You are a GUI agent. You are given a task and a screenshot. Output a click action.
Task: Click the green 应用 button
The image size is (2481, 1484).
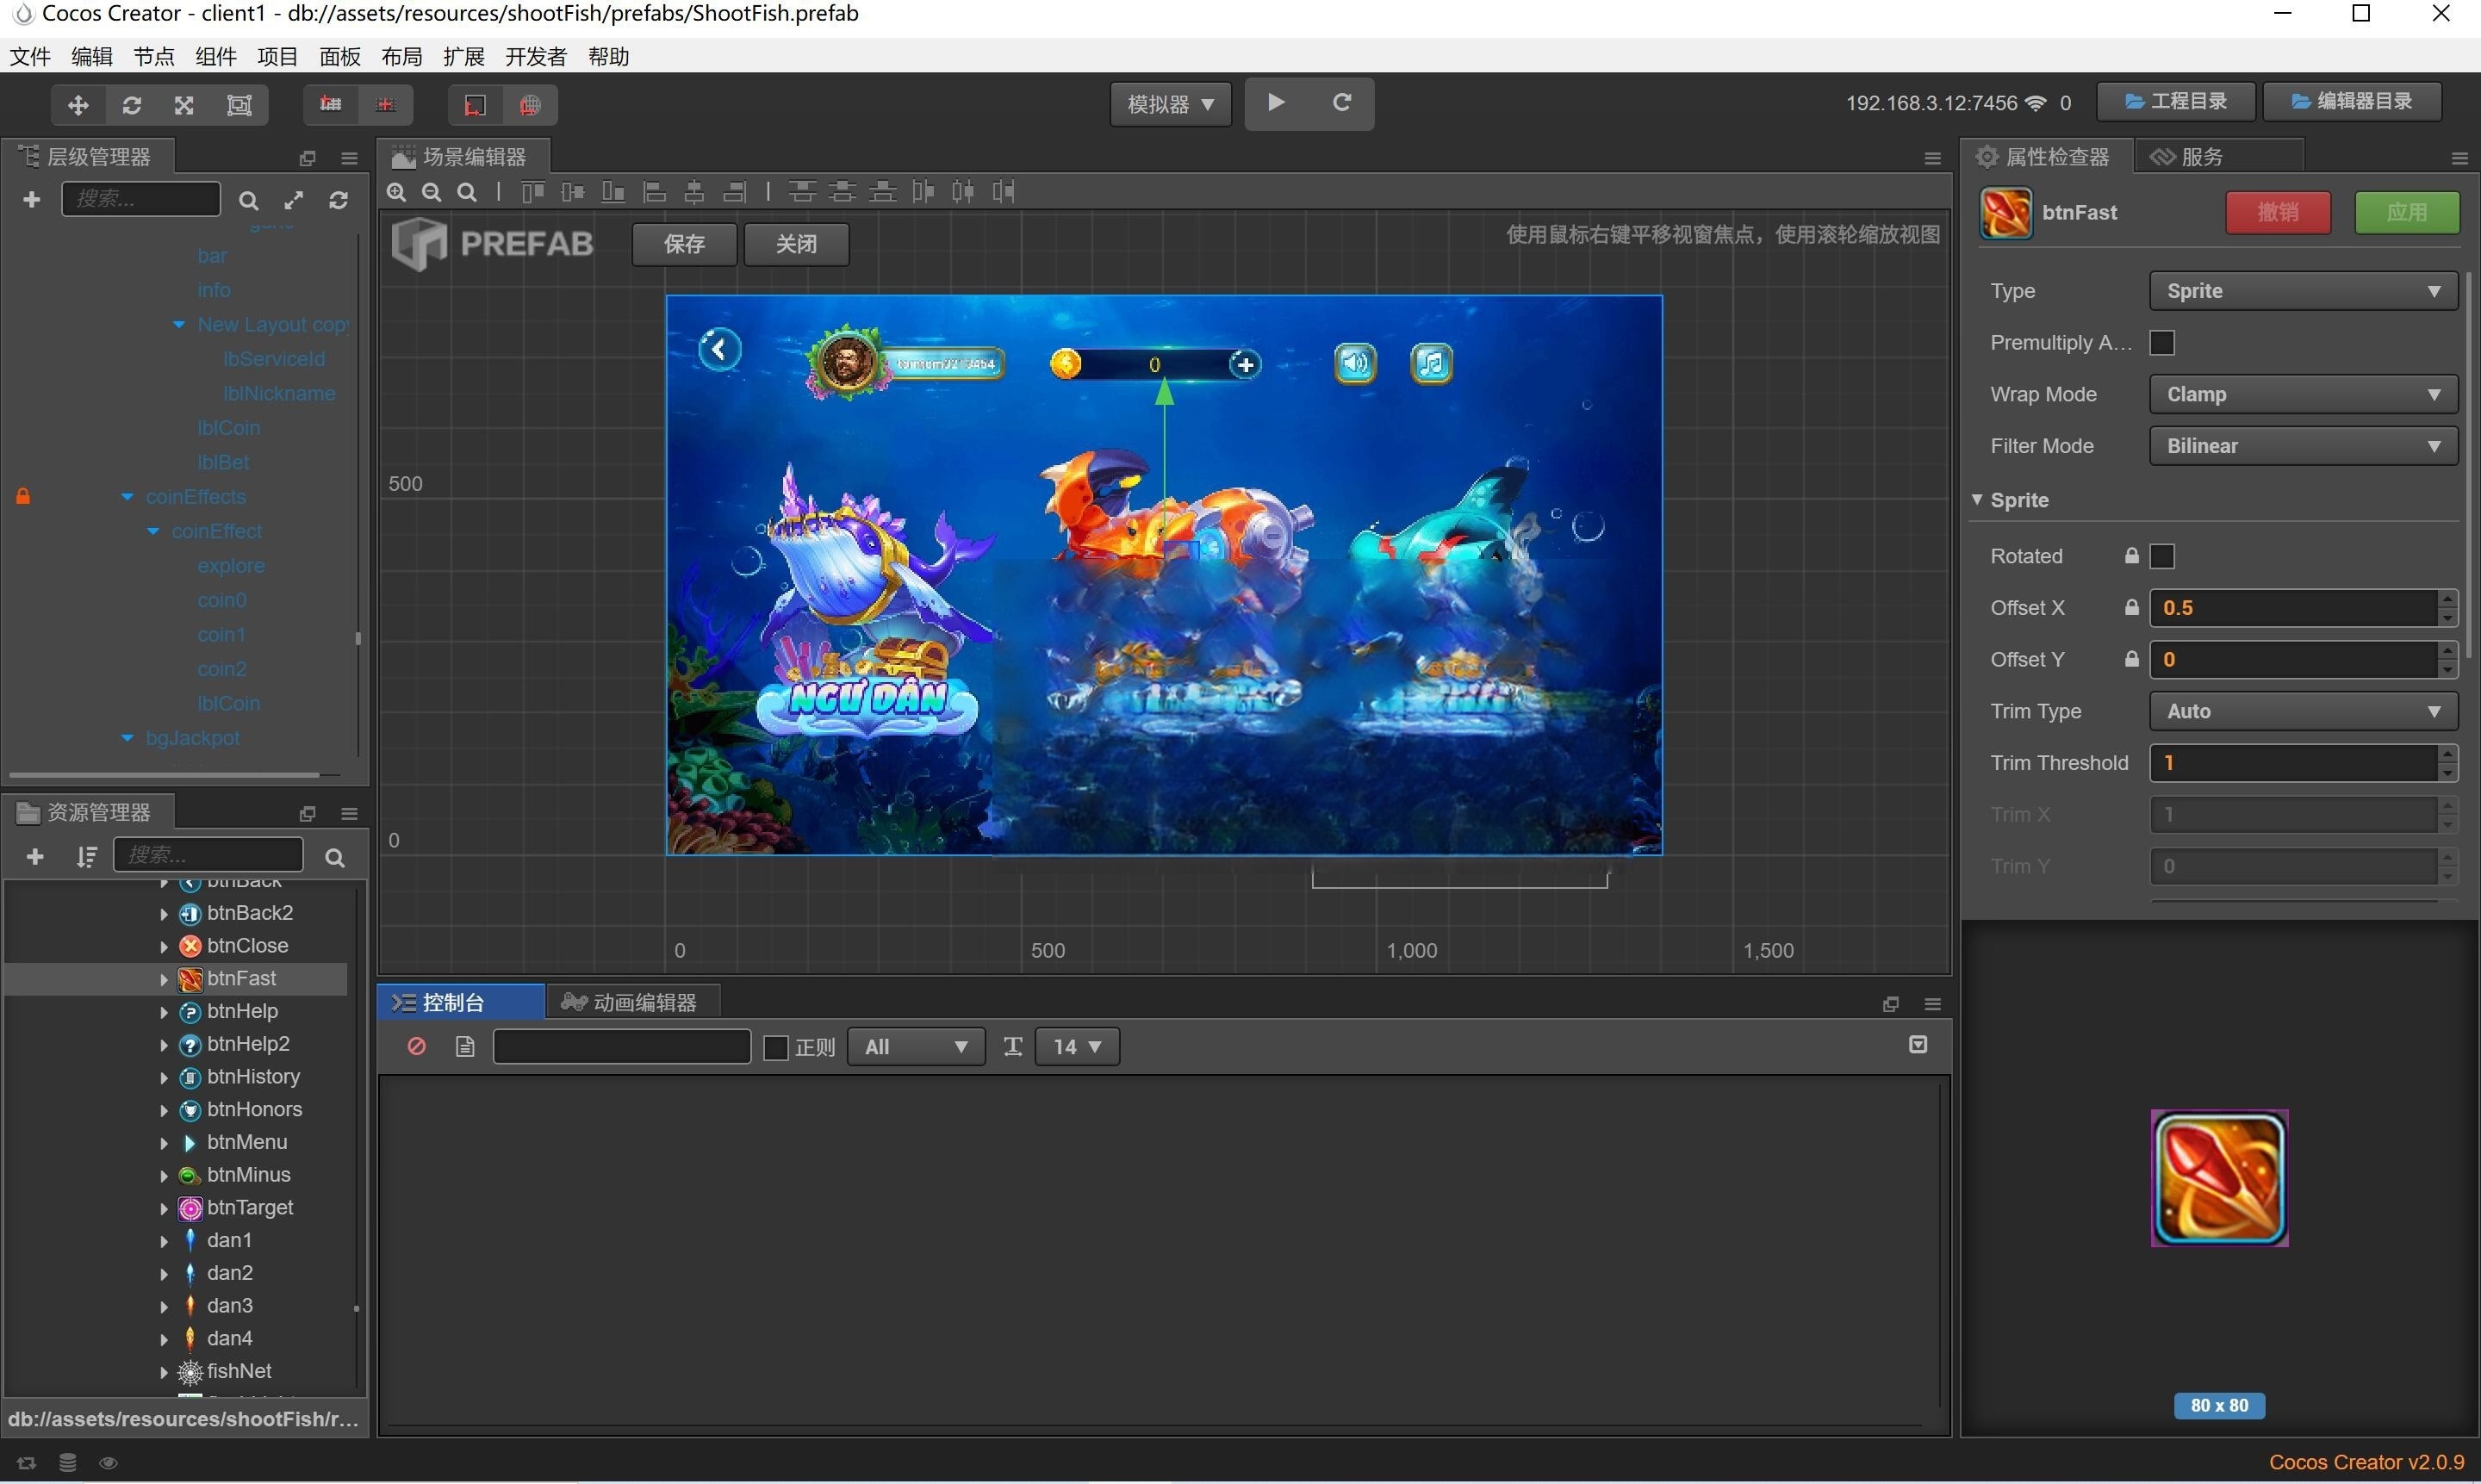pyautogui.click(x=2406, y=212)
